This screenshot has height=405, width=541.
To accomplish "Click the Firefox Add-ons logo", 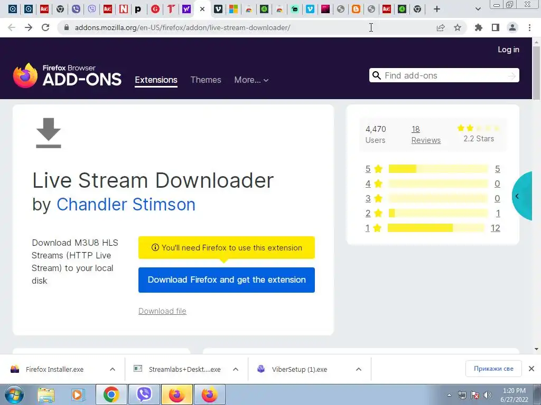I will pos(67,75).
